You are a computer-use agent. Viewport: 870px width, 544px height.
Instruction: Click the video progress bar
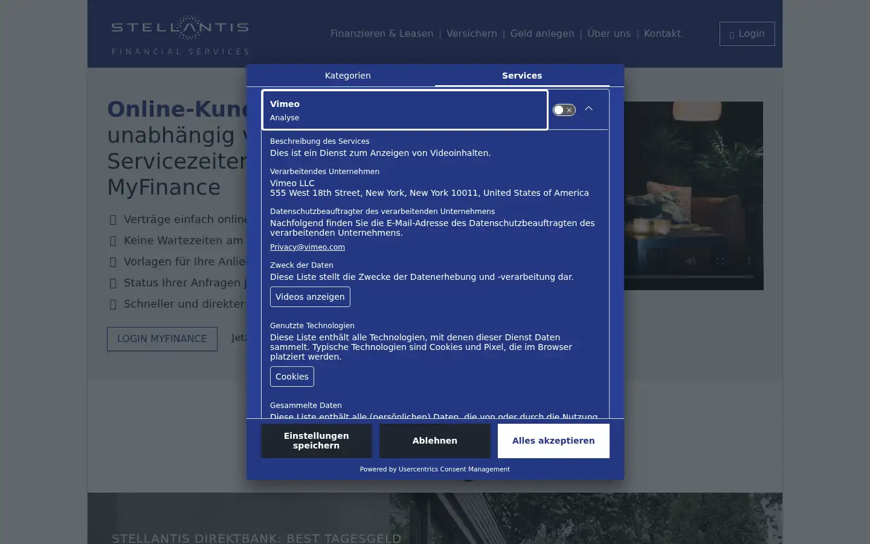click(x=689, y=277)
